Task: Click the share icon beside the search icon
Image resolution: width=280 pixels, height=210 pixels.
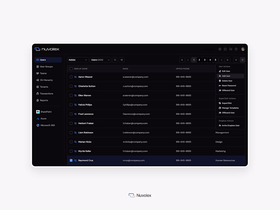Action: [x=121, y=60]
